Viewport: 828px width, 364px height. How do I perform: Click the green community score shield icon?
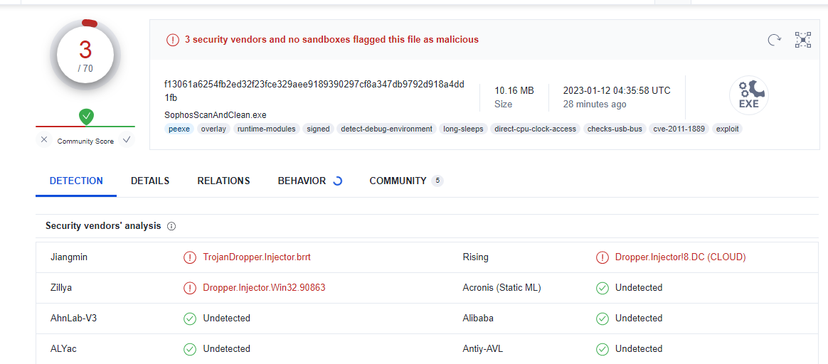(86, 116)
